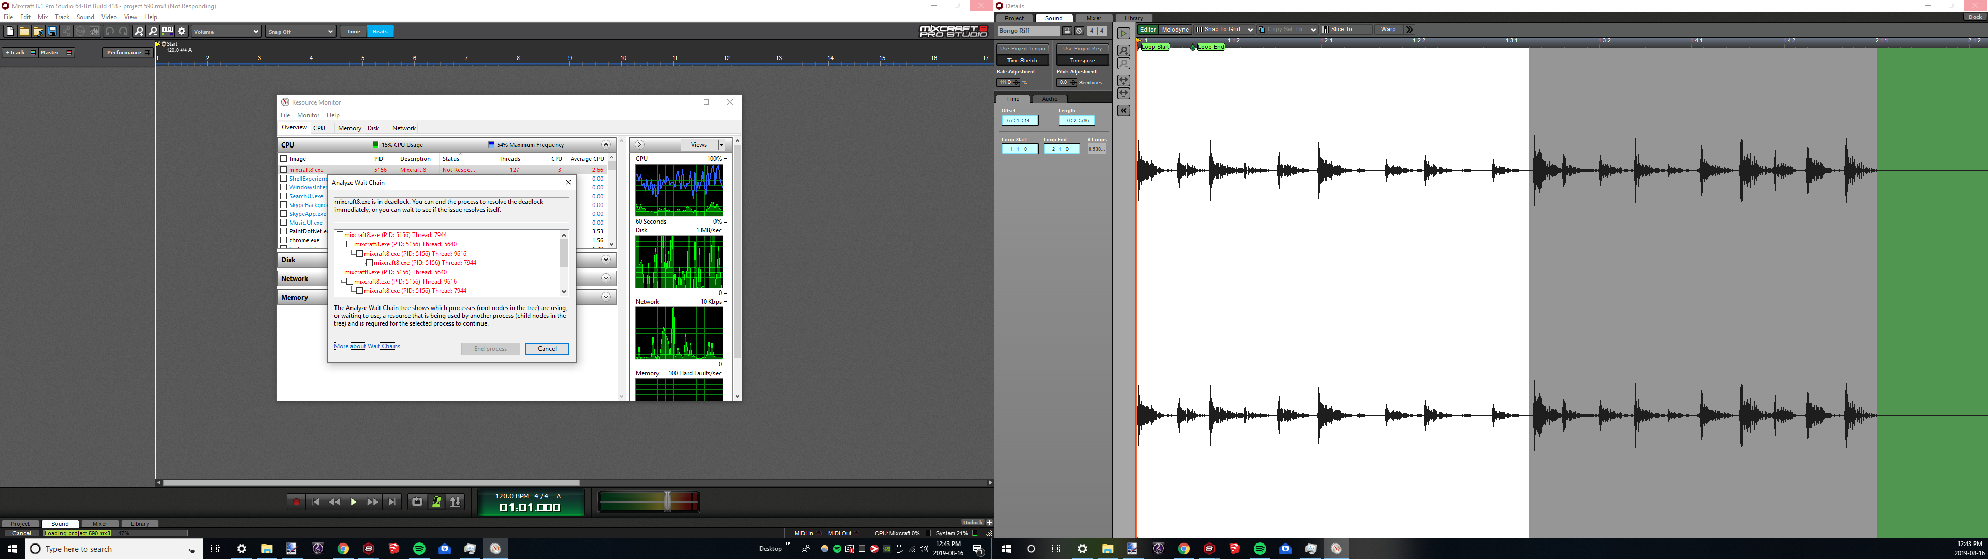Zoom in on the Mixcraft timeline

pyautogui.click(x=139, y=32)
